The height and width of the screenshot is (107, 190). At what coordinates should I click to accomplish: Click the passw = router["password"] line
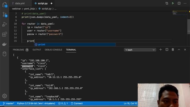(45, 34)
